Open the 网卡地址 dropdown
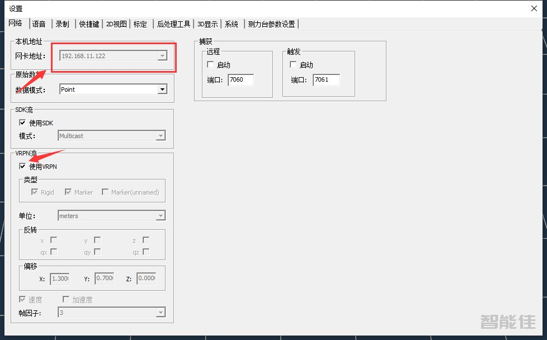 pos(162,56)
